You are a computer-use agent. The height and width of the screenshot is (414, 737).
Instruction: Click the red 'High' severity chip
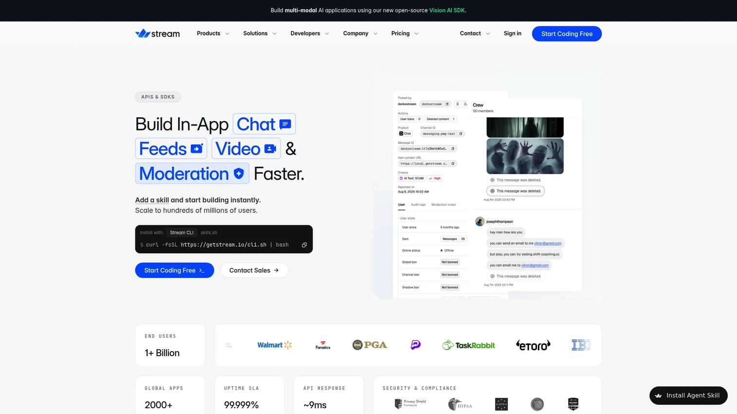pyautogui.click(x=435, y=179)
